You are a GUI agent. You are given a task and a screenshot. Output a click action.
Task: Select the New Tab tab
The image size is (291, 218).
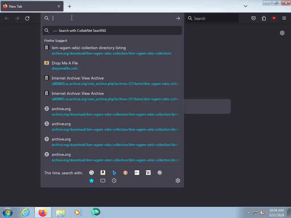32,6
